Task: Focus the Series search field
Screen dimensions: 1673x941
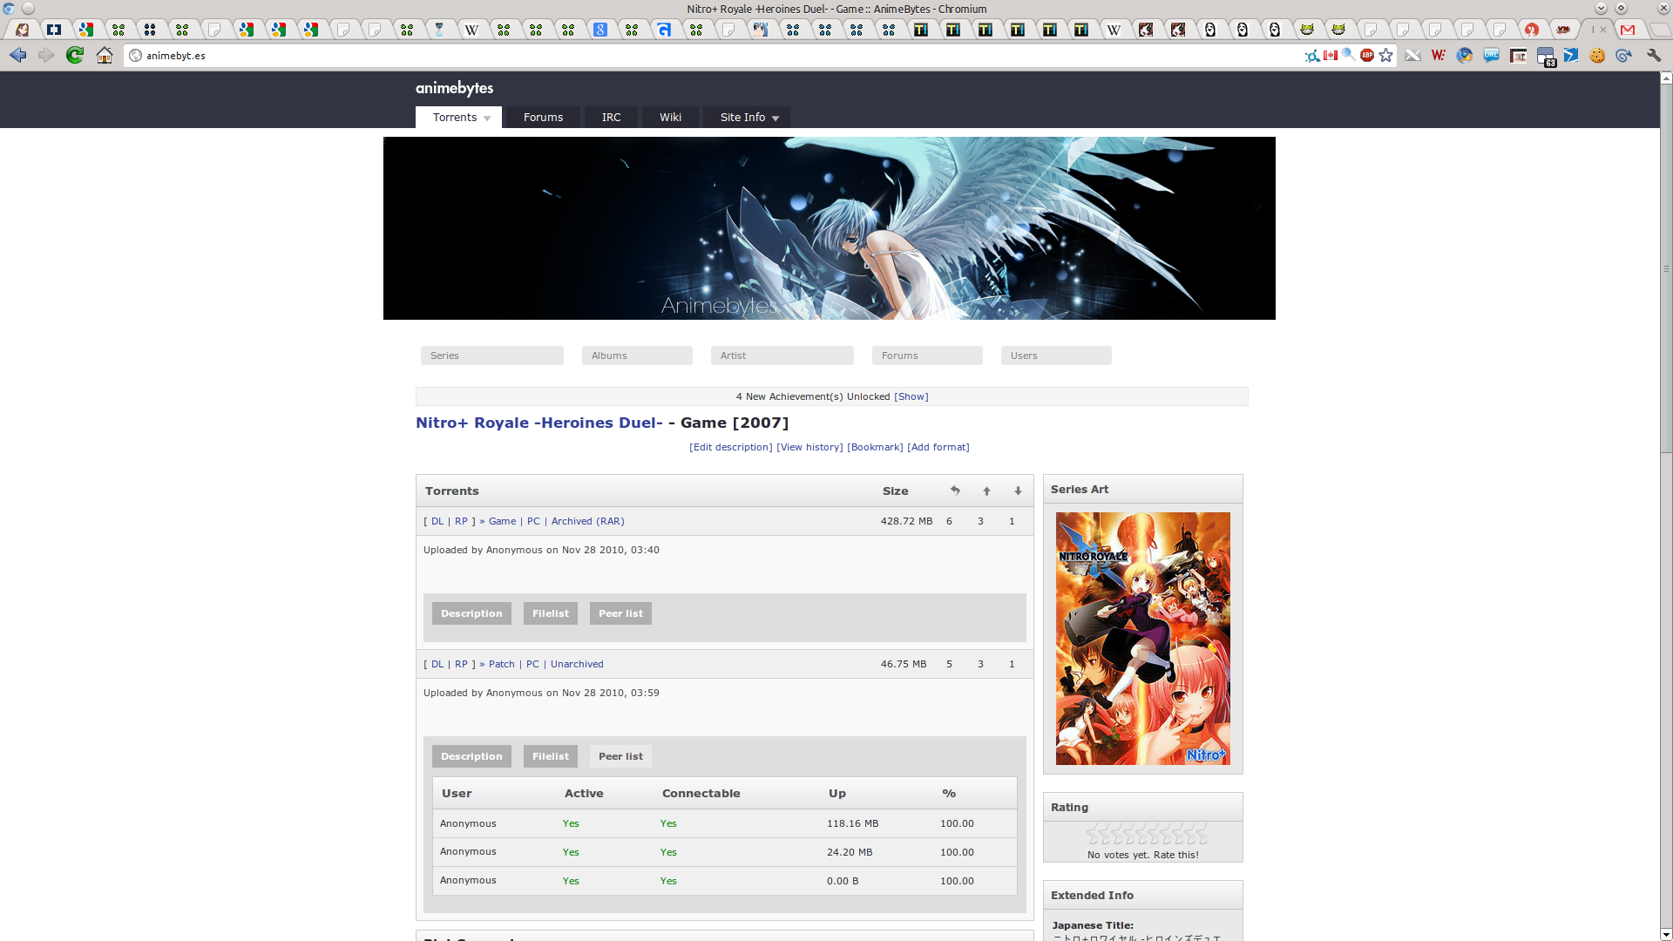Action: click(492, 355)
